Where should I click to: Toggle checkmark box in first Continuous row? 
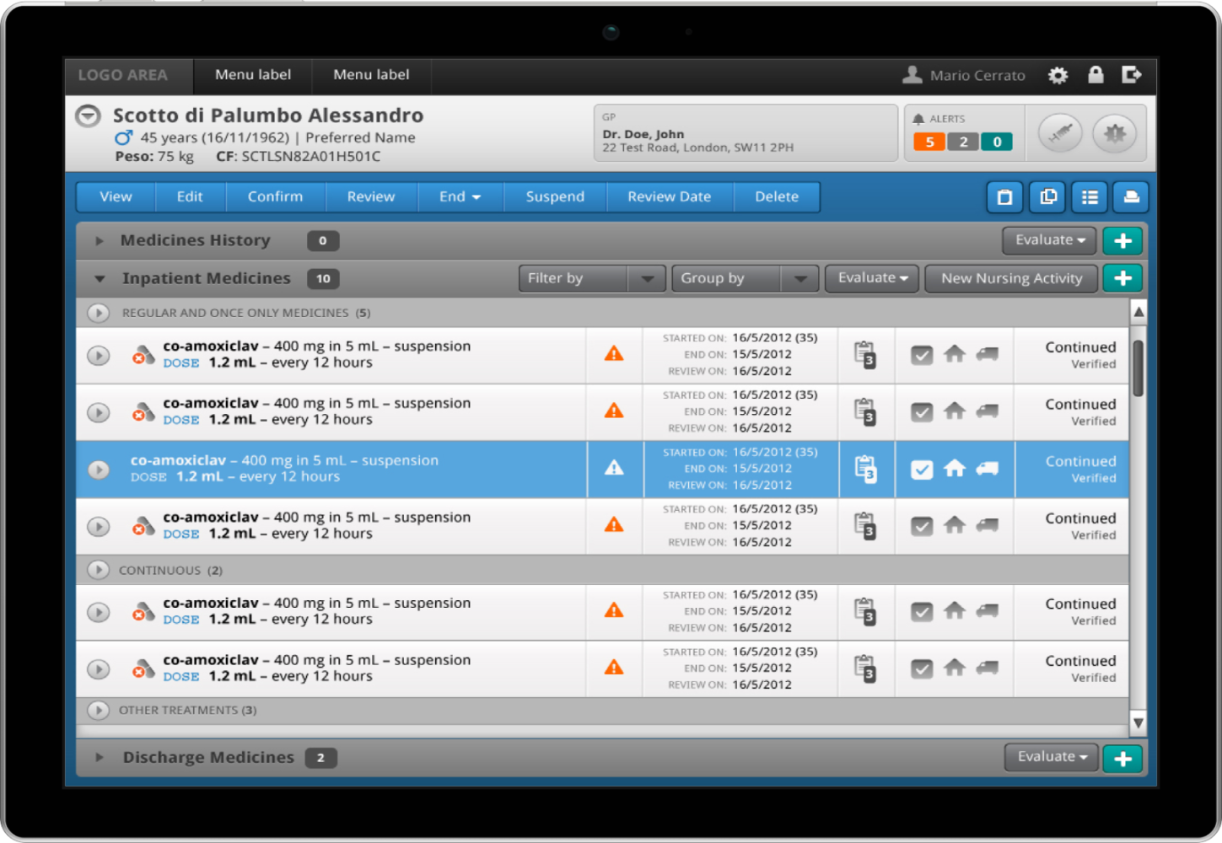pyautogui.click(x=922, y=612)
